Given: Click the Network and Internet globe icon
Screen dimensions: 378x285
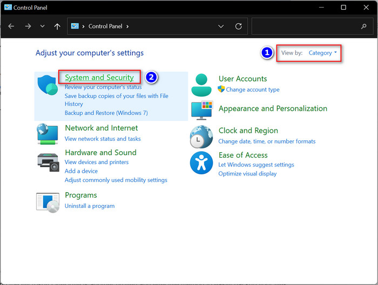Looking at the screenshot, I should tap(48, 134).
